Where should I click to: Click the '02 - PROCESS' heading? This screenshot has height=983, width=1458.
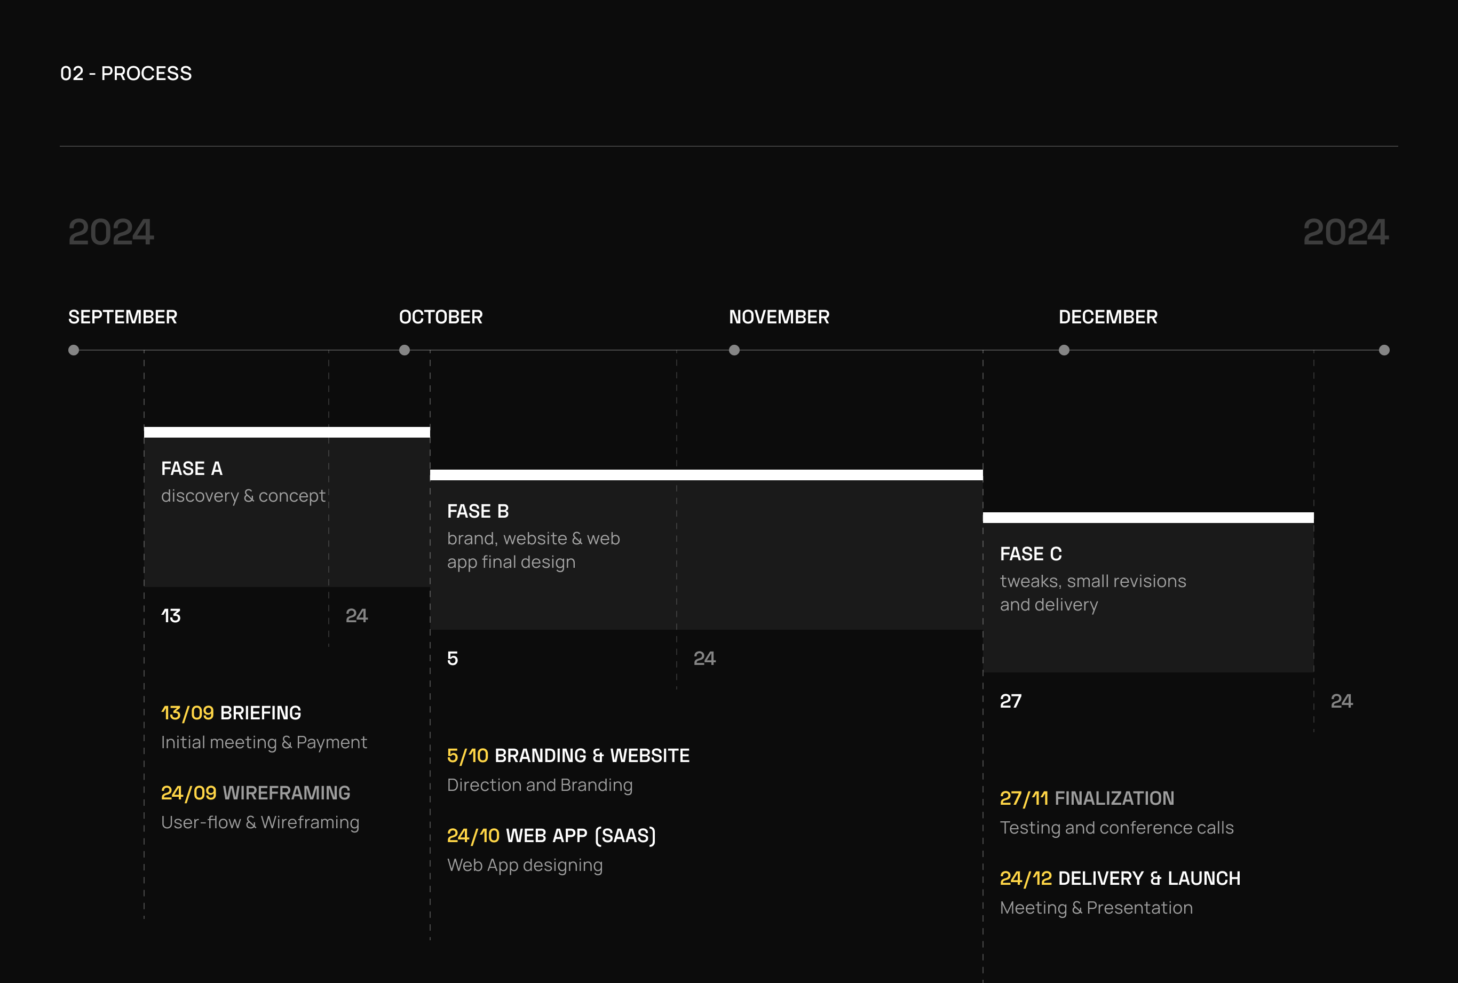tap(126, 73)
